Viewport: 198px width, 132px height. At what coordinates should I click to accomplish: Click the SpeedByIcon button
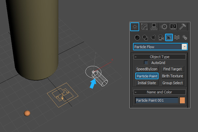147,69
